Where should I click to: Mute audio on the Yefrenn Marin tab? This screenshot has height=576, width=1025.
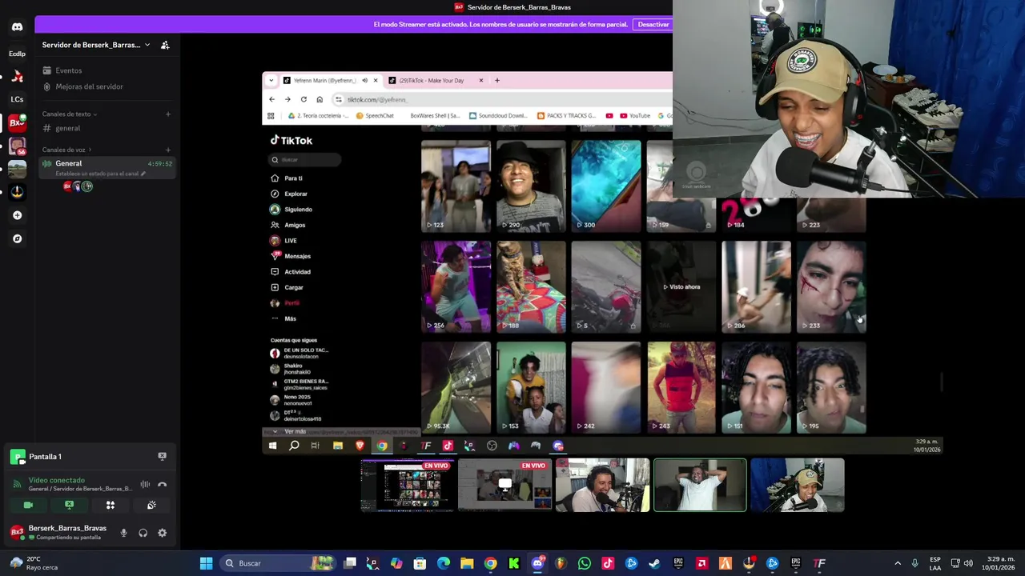click(x=364, y=81)
